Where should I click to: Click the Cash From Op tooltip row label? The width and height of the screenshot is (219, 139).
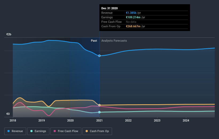(111, 26)
